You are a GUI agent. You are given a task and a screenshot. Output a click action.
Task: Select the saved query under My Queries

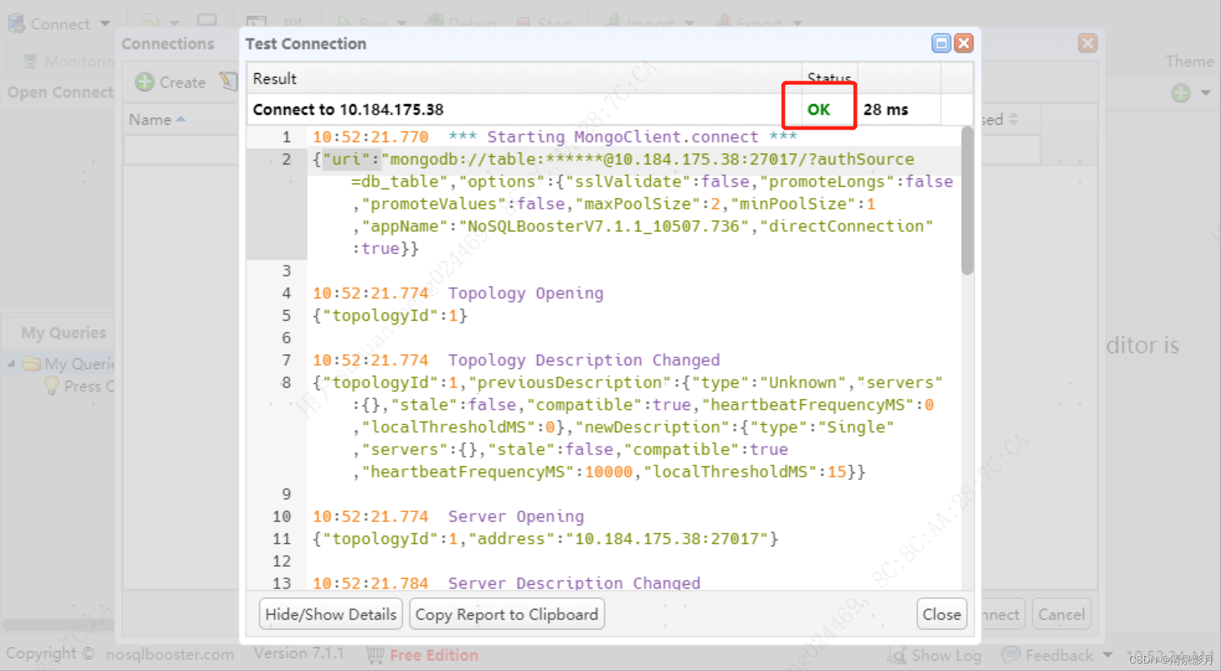point(84,386)
